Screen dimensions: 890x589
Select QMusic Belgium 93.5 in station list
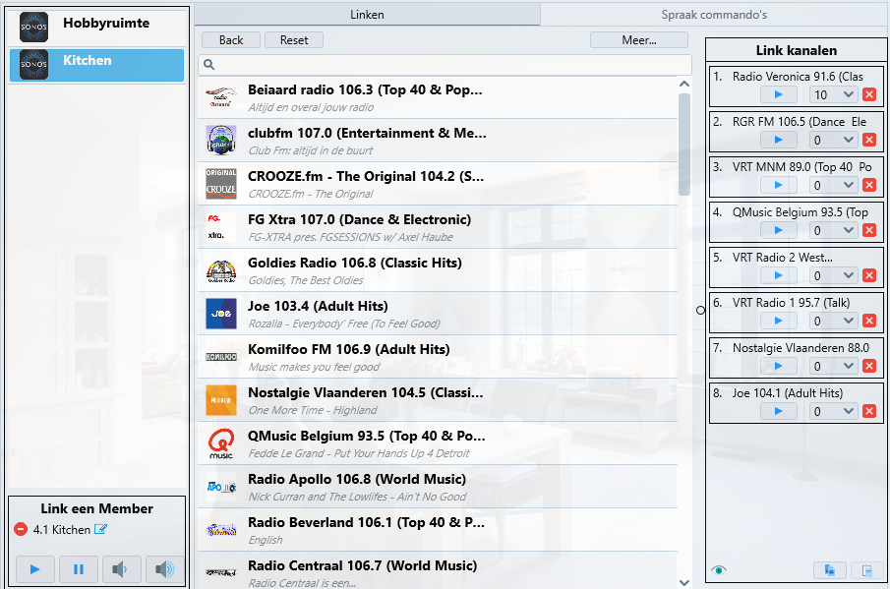438,443
